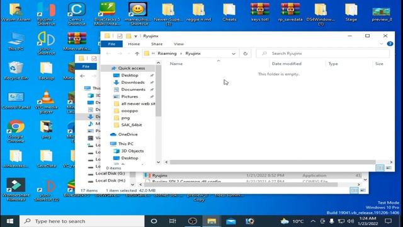This screenshot has height=227, width=403.
Task: Expand the address bar history dropdown
Action: click(234, 54)
